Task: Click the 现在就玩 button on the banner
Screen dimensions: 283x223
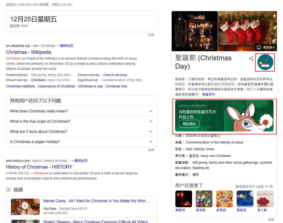Action: click(189, 124)
